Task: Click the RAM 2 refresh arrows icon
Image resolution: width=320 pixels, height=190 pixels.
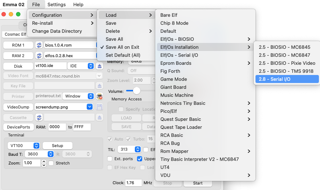Action: pyautogui.click(x=39, y=56)
